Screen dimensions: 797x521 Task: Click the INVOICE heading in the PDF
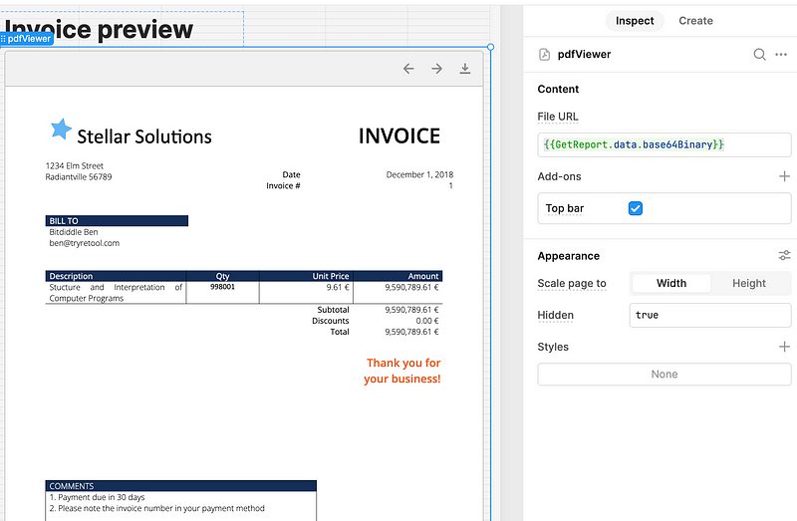pos(399,135)
